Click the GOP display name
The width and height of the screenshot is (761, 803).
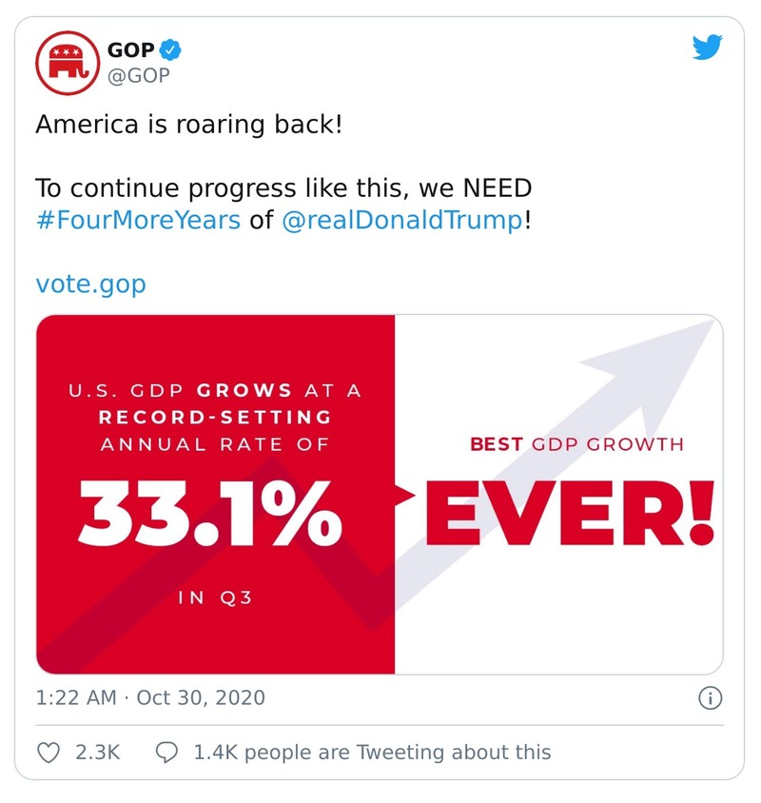pyautogui.click(x=130, y=50)
